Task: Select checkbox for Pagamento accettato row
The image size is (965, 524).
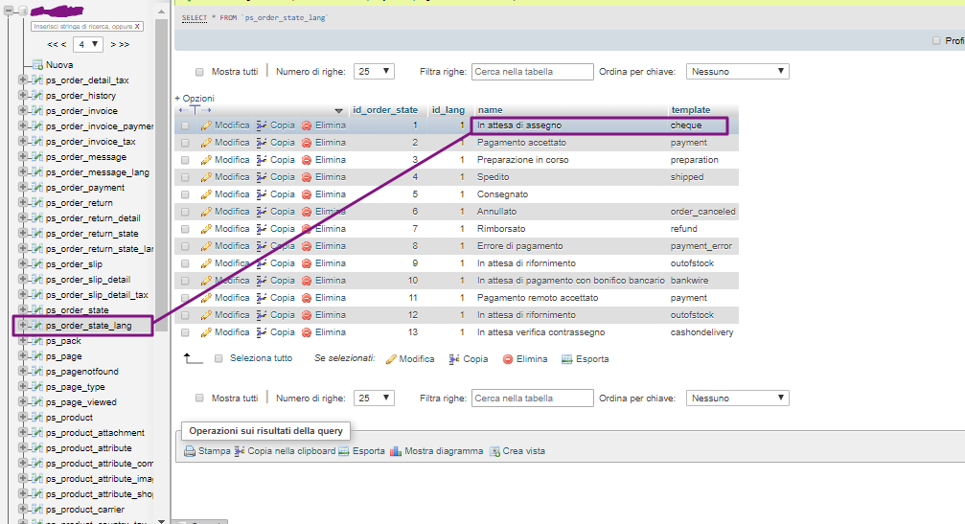Action: click(185, 143)
